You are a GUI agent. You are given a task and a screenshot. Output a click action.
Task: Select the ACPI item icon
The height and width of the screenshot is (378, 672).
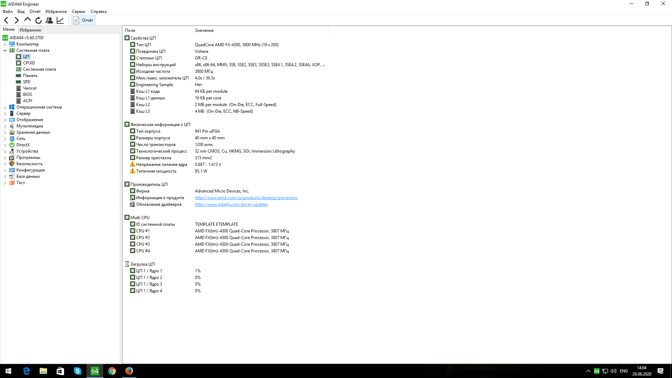19,101
